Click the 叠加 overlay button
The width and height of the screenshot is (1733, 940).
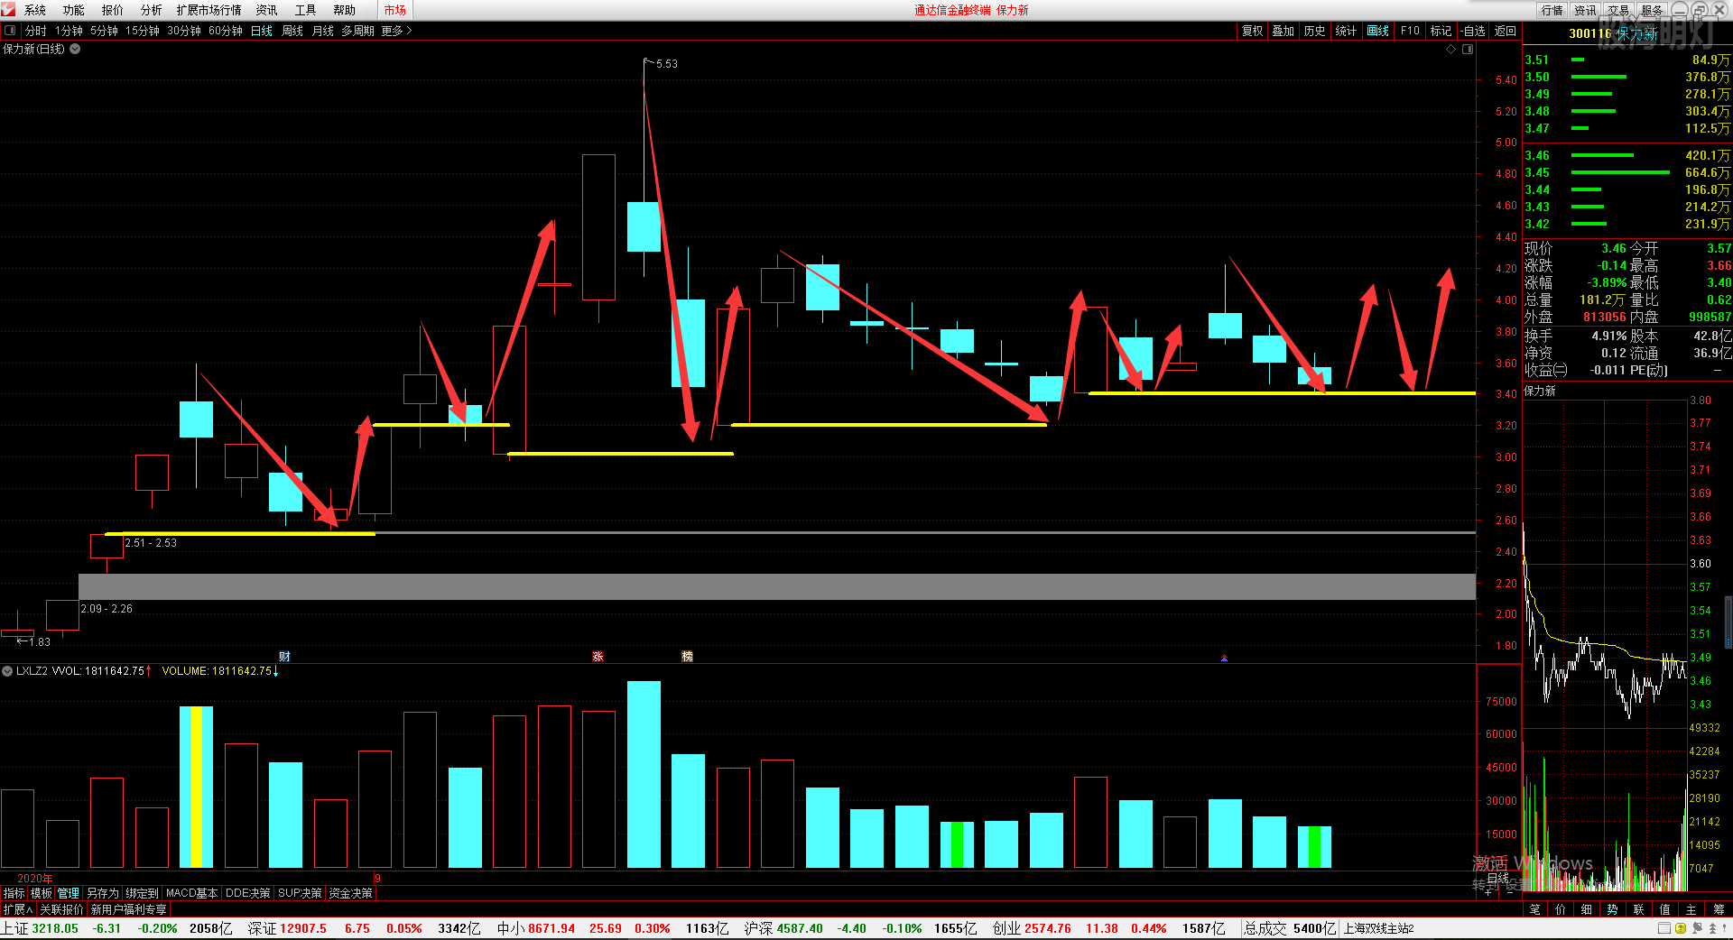(1284, 31)
